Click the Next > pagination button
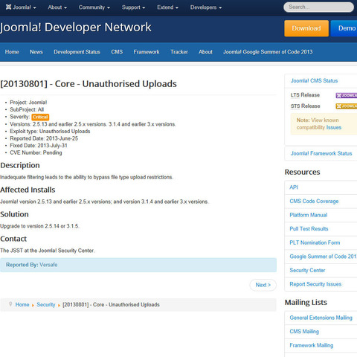This screenshot has height=357, width=357. 263,285
